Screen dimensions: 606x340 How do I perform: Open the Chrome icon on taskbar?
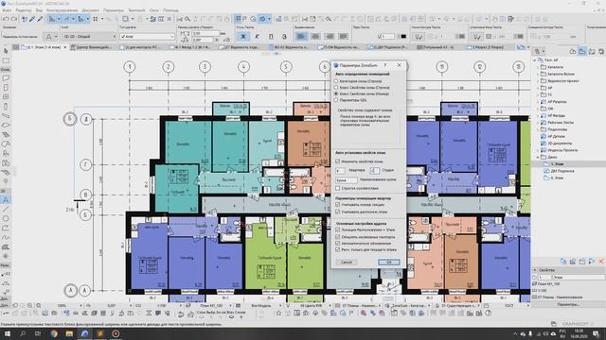click(54, 333)
